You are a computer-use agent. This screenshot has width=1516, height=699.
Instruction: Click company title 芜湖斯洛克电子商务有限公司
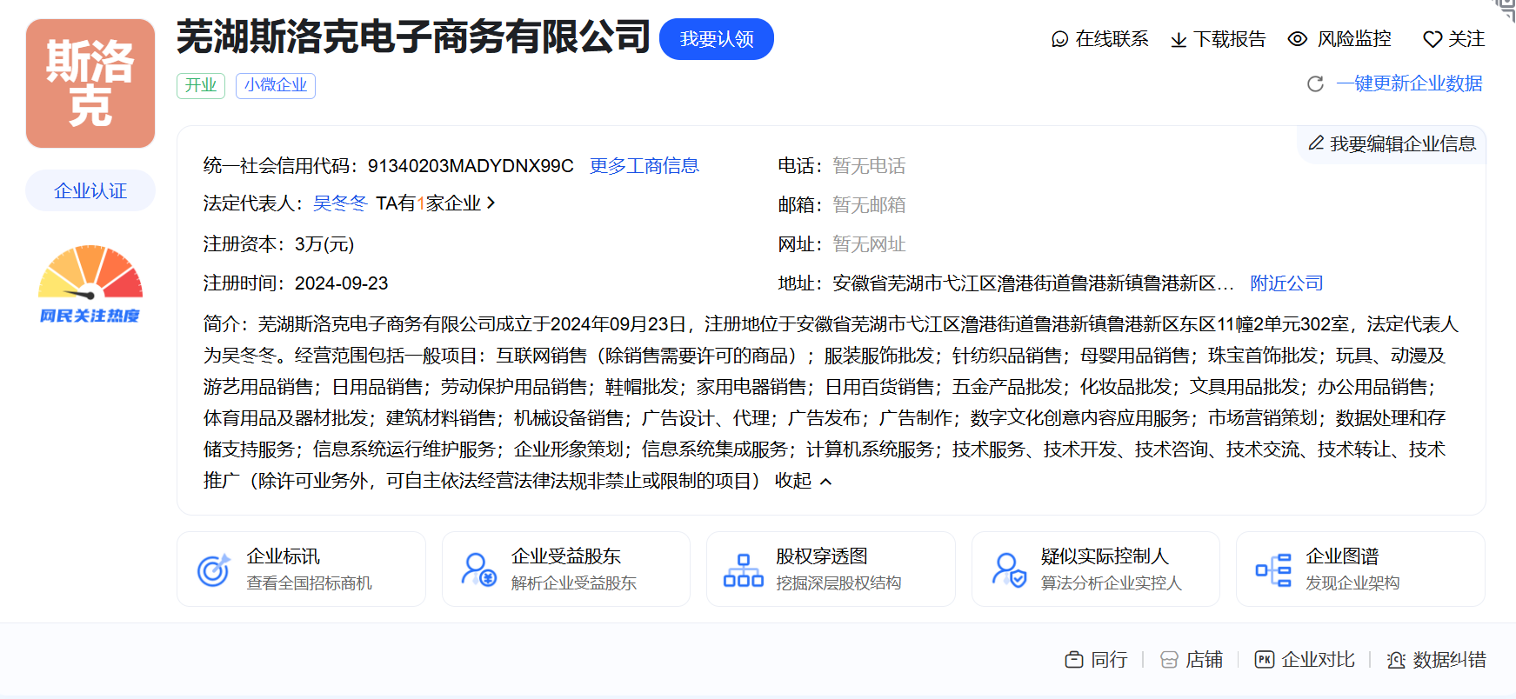coord(413,37)
